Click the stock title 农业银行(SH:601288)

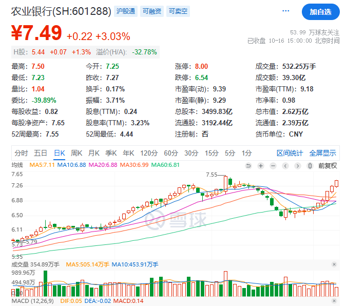click(61, 11)
